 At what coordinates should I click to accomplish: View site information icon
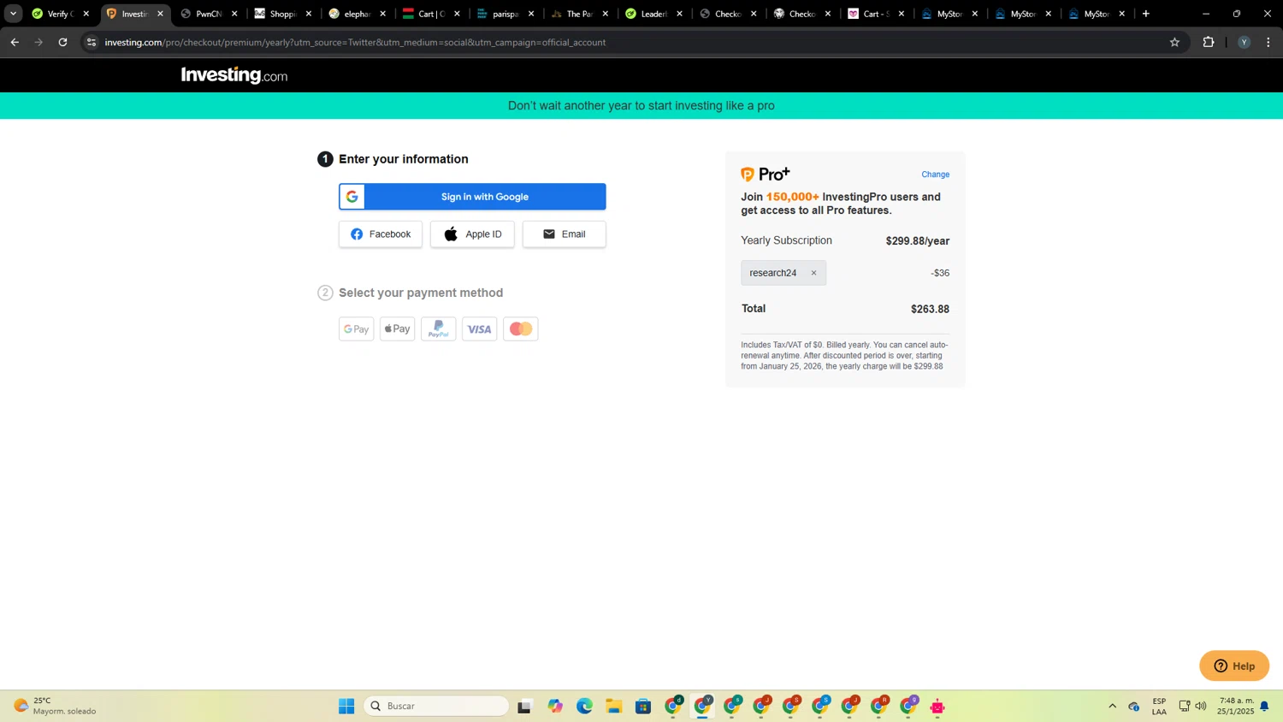pos(92,42)
